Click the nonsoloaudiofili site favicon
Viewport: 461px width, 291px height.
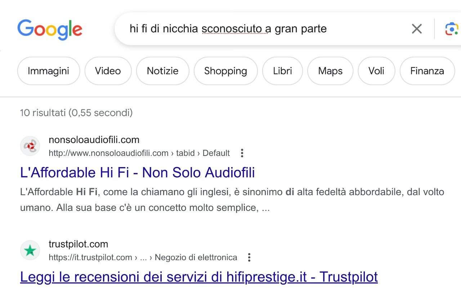(30, 146)
